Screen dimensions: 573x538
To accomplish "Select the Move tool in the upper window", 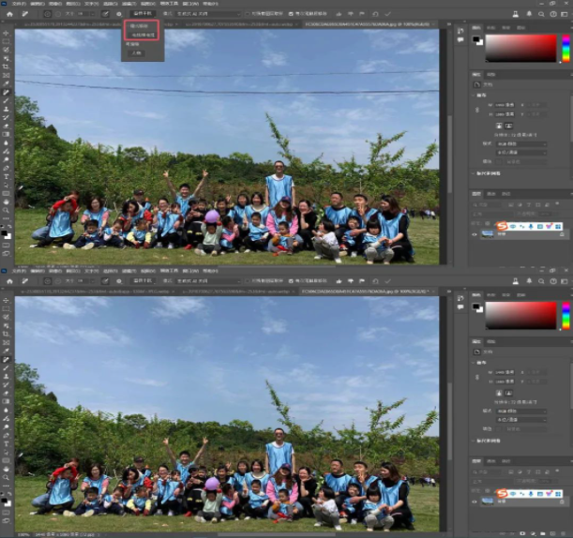I will pyautogui.click(x=7, y=33).
